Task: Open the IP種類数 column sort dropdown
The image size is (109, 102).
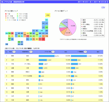Action: pyautogui.click(x=85, y=52)
